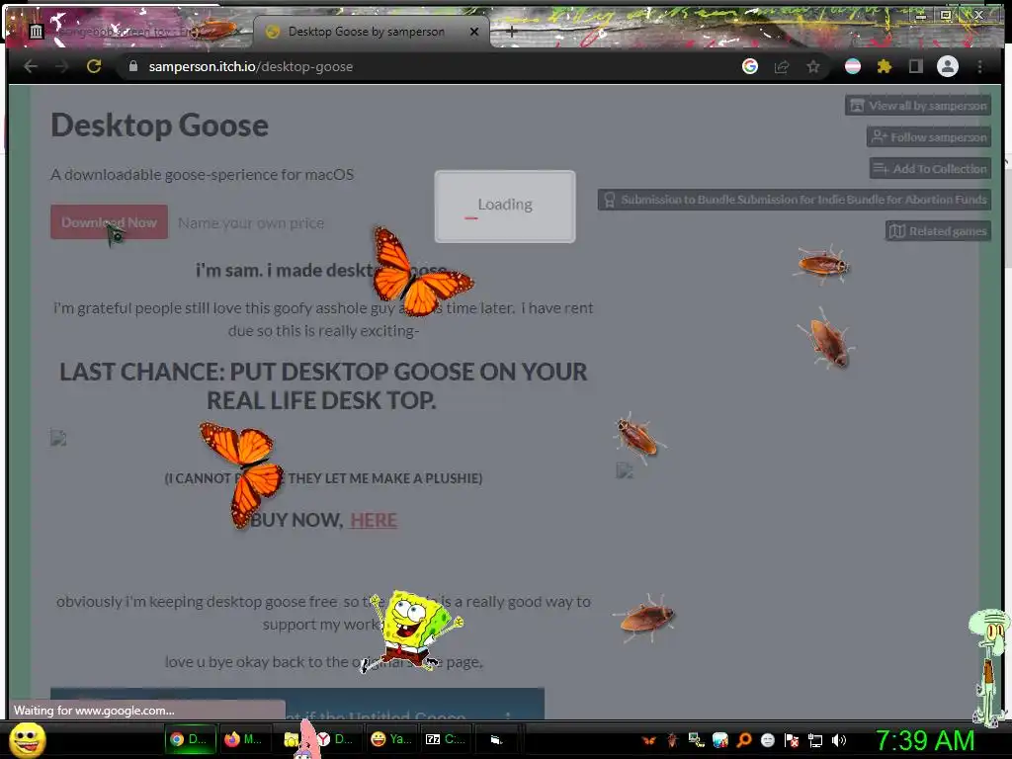Click the browser forward arrow
1012x759 pixels.
pos(62,66)
